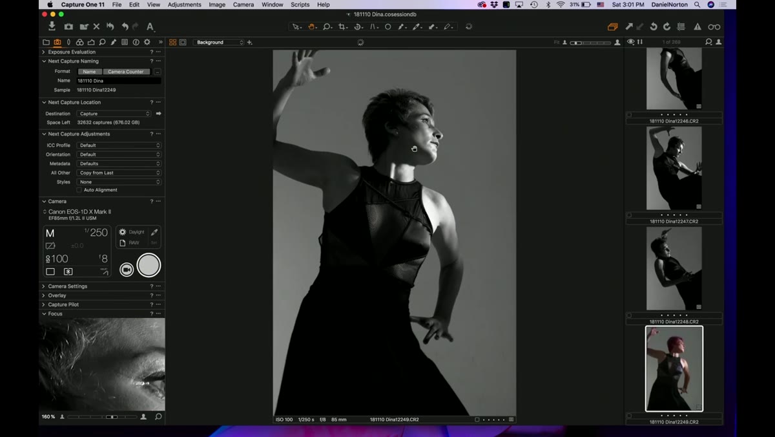Select the Crop cursor tool
This screenshot has width=775, height=437.
pos(343,27)
